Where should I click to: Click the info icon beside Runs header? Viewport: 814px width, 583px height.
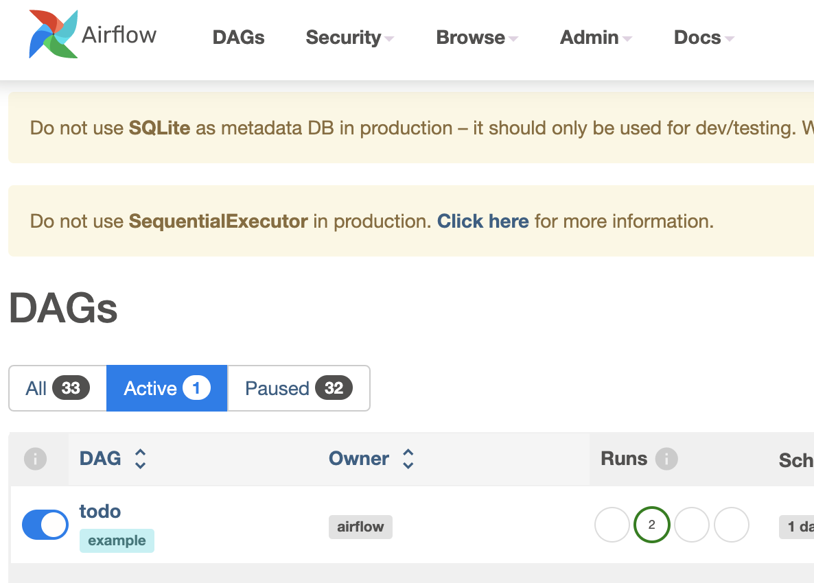point(666,459)
